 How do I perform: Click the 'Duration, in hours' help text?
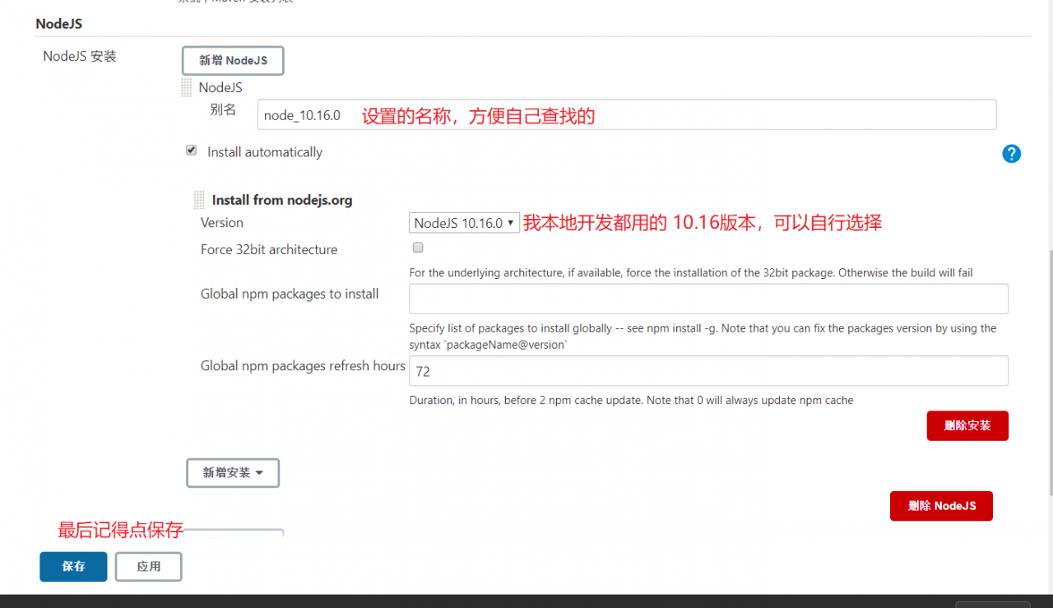631,401
